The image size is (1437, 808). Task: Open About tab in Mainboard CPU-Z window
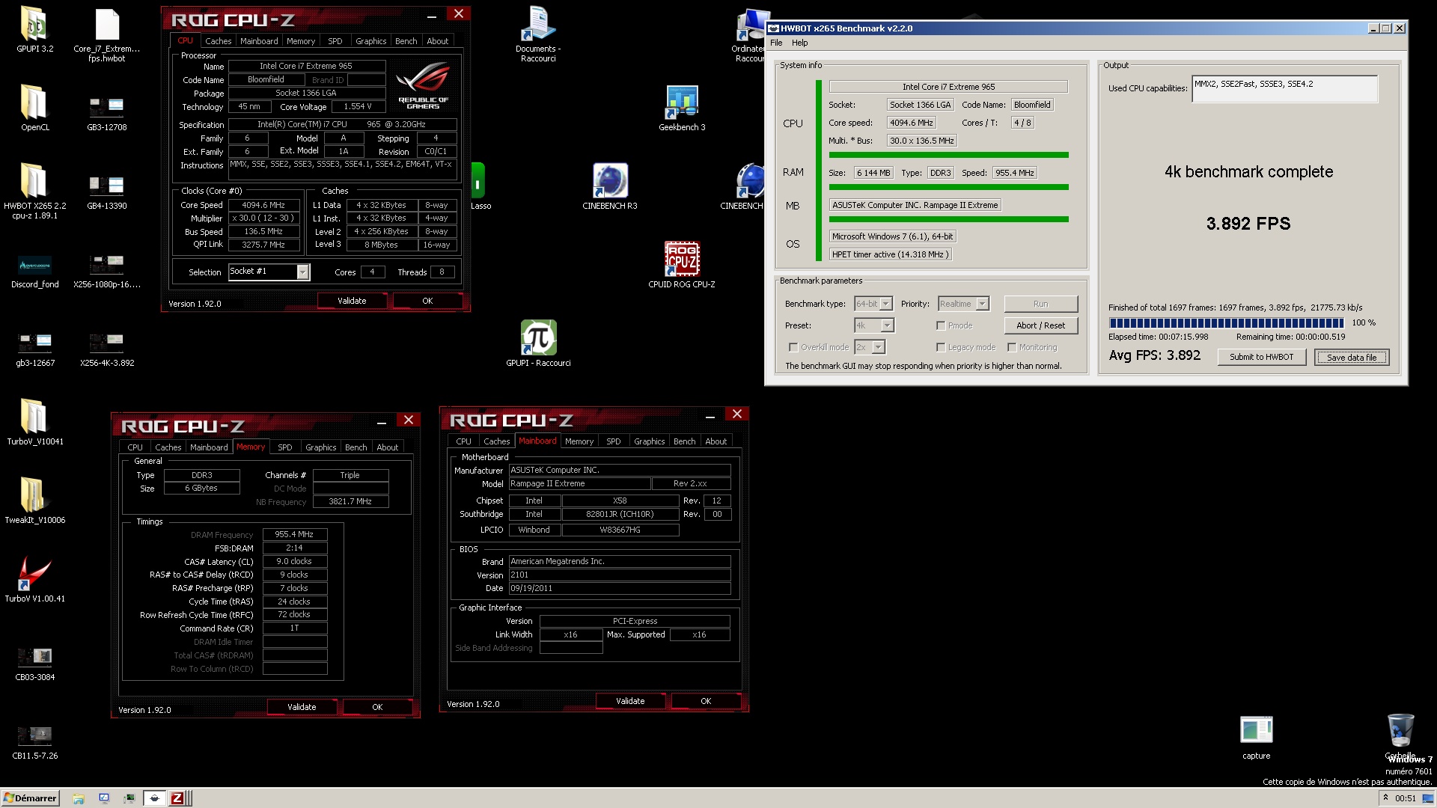click(716, 441)
